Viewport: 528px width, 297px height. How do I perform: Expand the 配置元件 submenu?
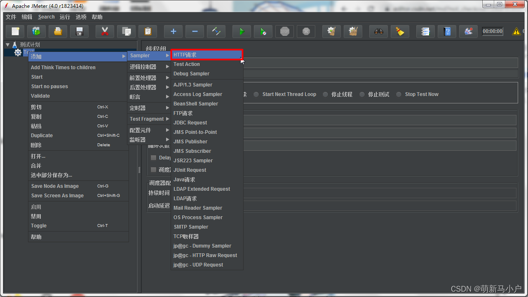point(149,130)
